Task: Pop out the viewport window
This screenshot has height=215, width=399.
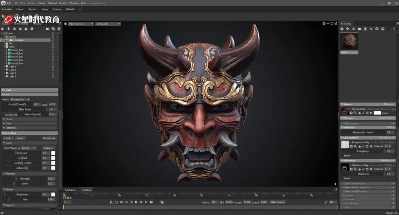Action: pyautogui.click(x=336, y=24)
